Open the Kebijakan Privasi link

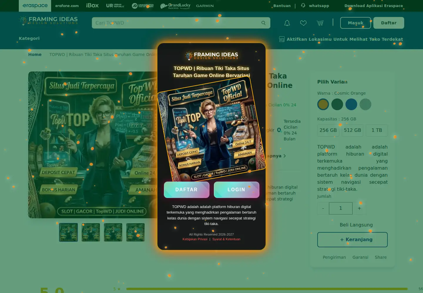click(x=195, y=239)
